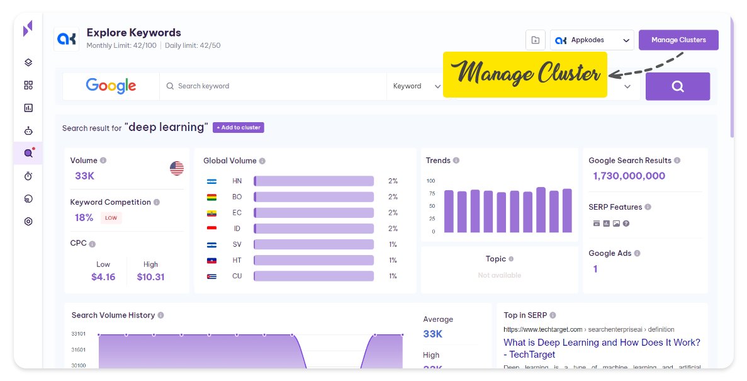
Task: Click the Monthly Limit: 42/100 text
Action: 121,46
